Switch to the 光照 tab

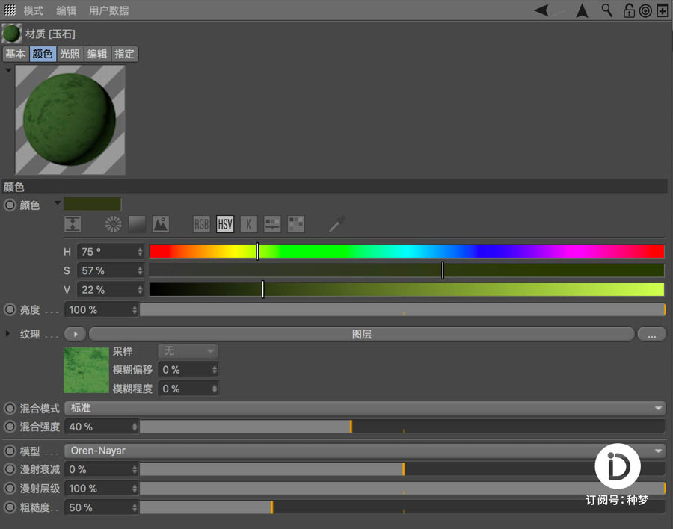click(69, 53)
